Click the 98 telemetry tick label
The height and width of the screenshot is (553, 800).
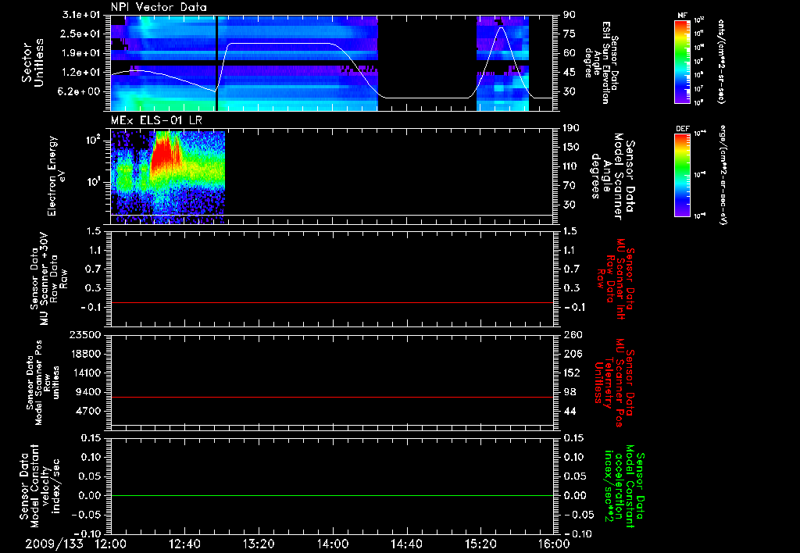570,392
